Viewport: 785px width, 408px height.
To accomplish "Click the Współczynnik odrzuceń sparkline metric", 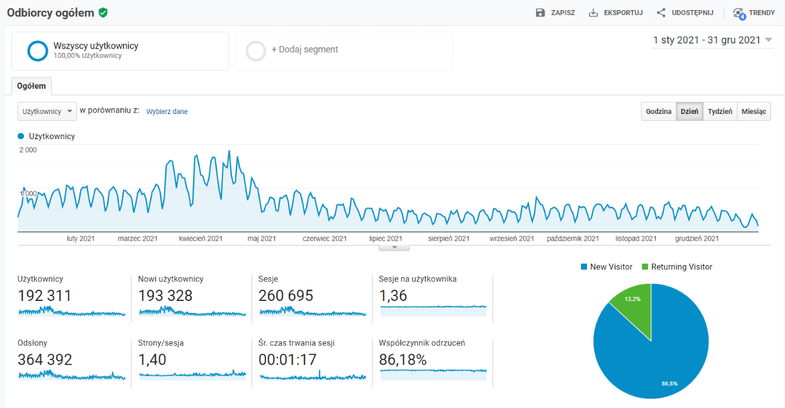I will point(433,371).
